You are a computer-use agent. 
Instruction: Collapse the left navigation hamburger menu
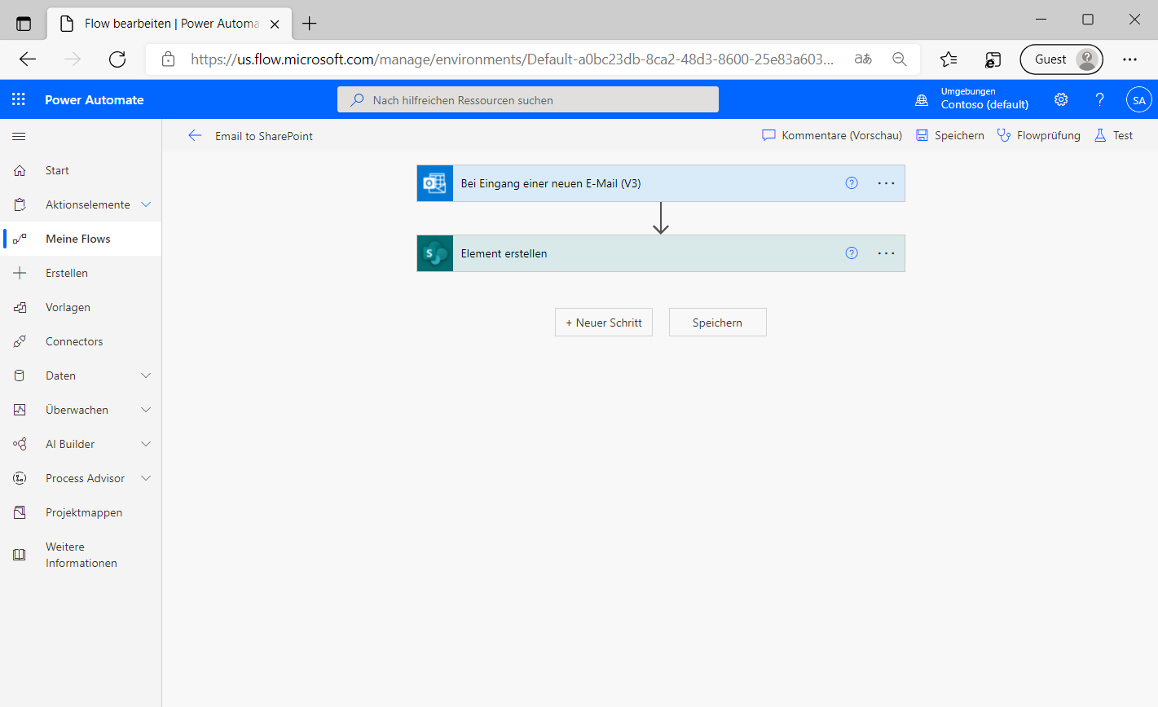[x=19, y=136]
